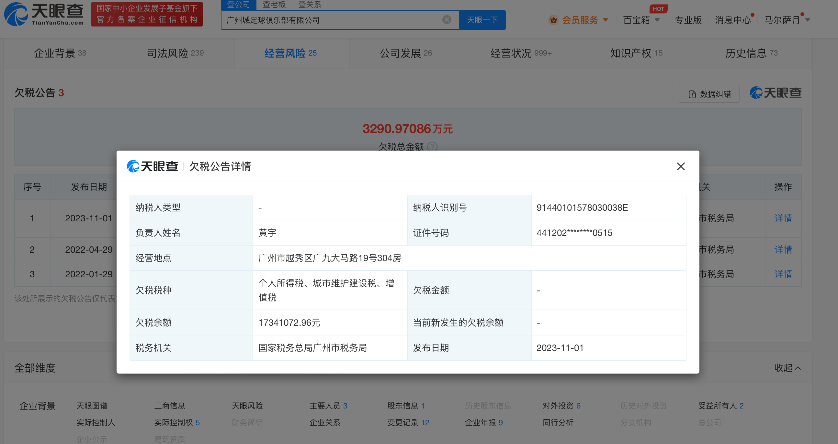Close the 欠税公告详情 dialog

tap(681, 166)
